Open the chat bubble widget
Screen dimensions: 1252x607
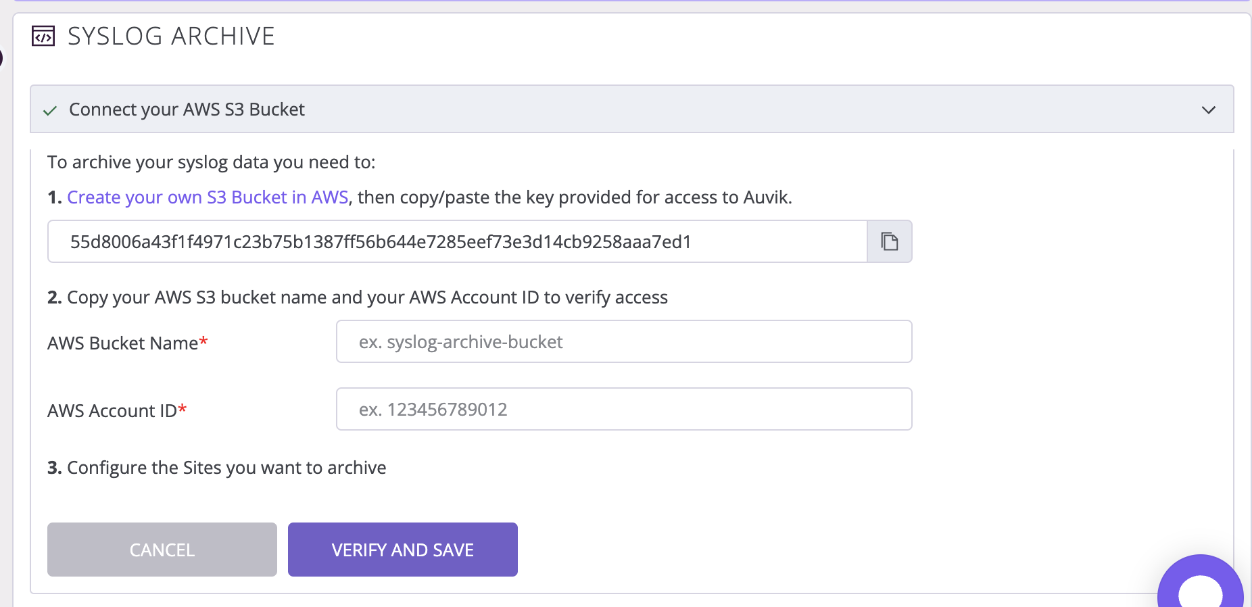pyautogui.click(x=1201, y=583)
